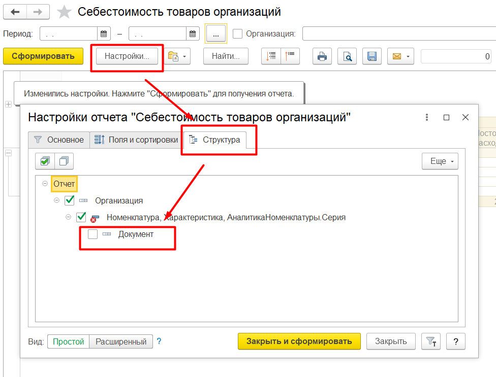Open report variants dropdown
The height and width of the screenshot is (377, 496).
tap(177, 56)
